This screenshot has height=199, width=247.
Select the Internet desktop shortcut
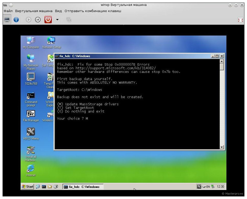pos(31,171)
